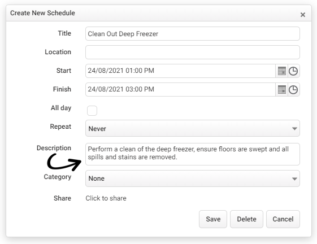317x244 pixels.
Task: Click the 'Repeat' label
Action: pyautogui.click(x=60, y=127)
